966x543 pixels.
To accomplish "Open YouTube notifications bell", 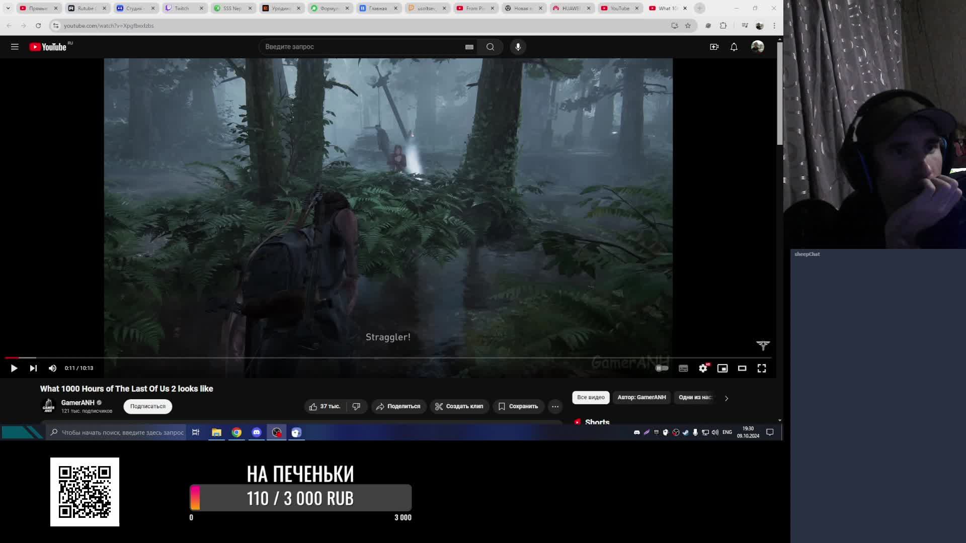I will click(734, 47).
